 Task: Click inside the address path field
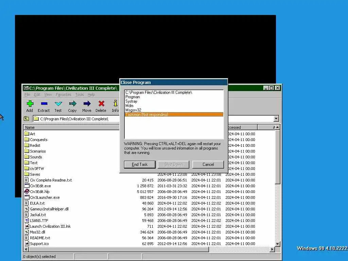(76, 119)
